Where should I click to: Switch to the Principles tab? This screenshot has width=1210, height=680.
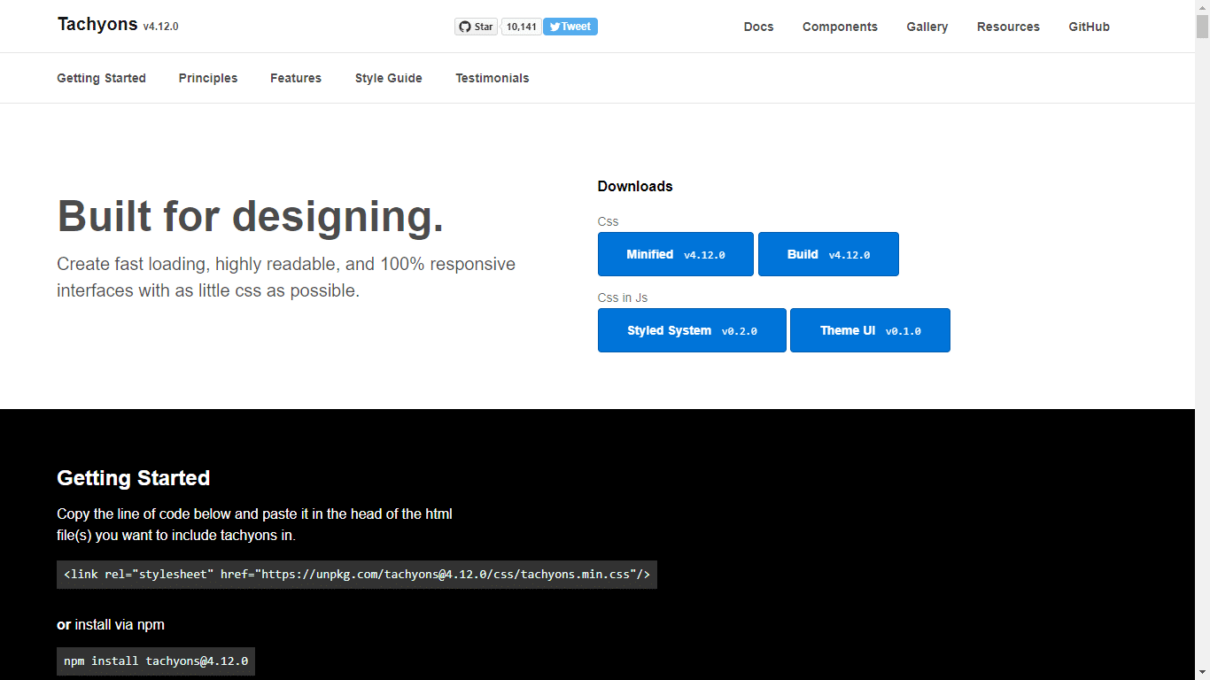coord(207,78)
